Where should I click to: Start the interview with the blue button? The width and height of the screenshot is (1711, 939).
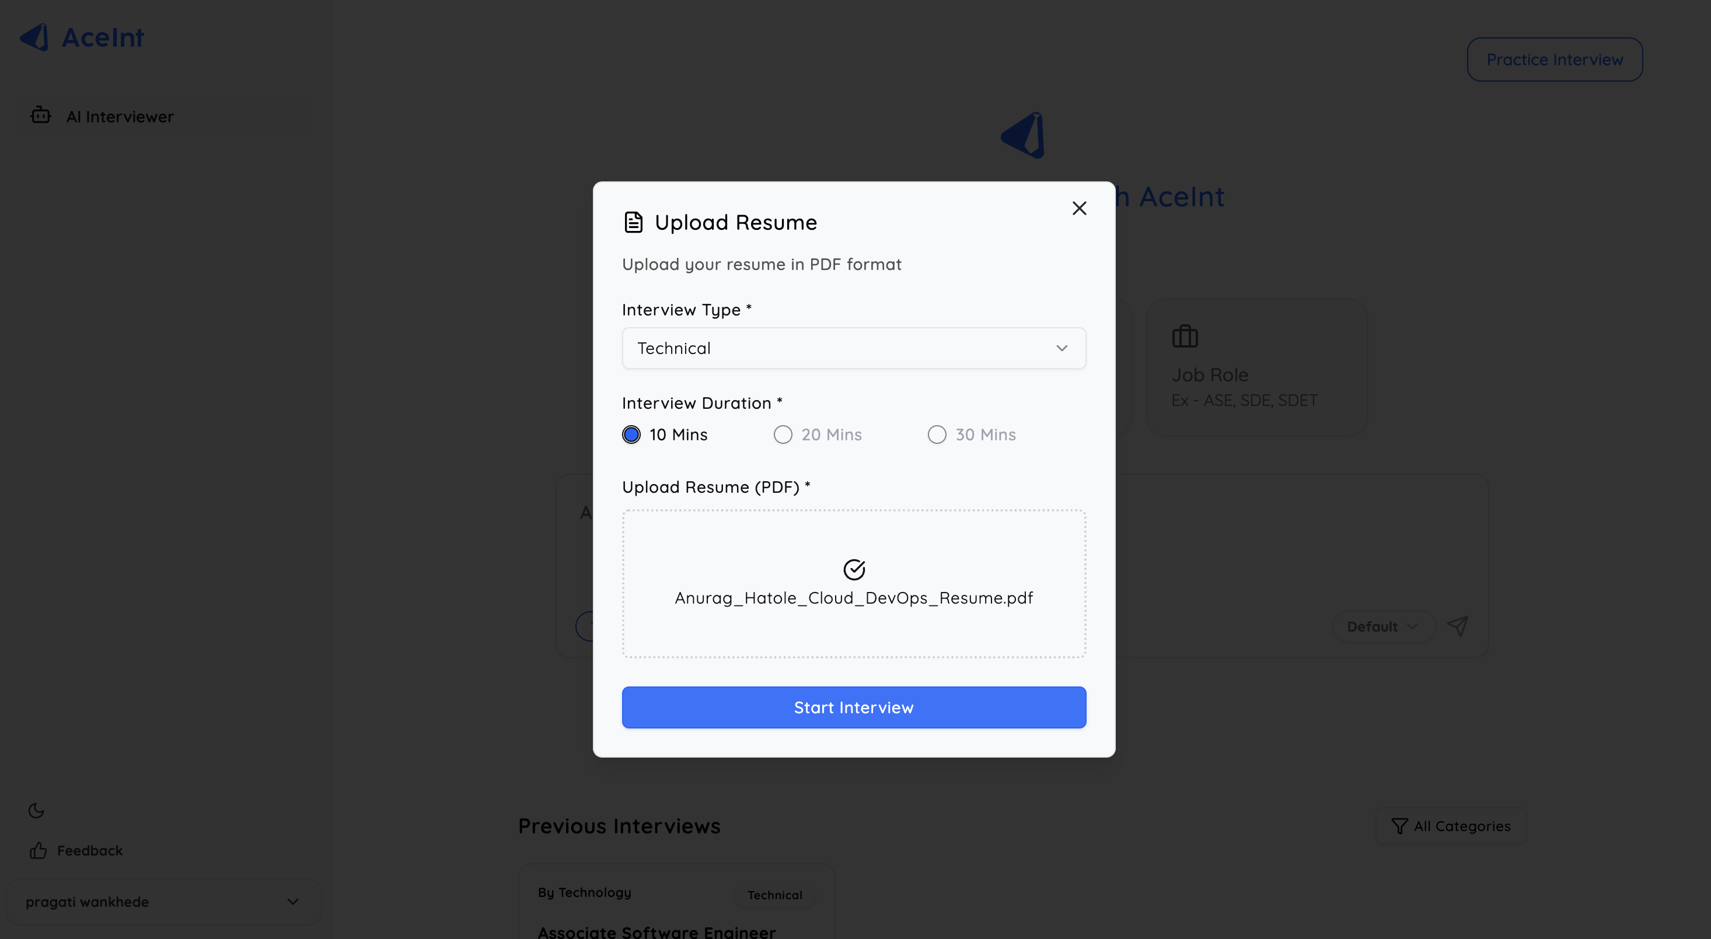(x=854, y=707)
